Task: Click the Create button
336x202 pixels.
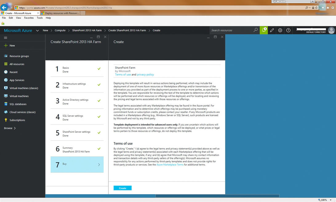Action: click(122, 188)
